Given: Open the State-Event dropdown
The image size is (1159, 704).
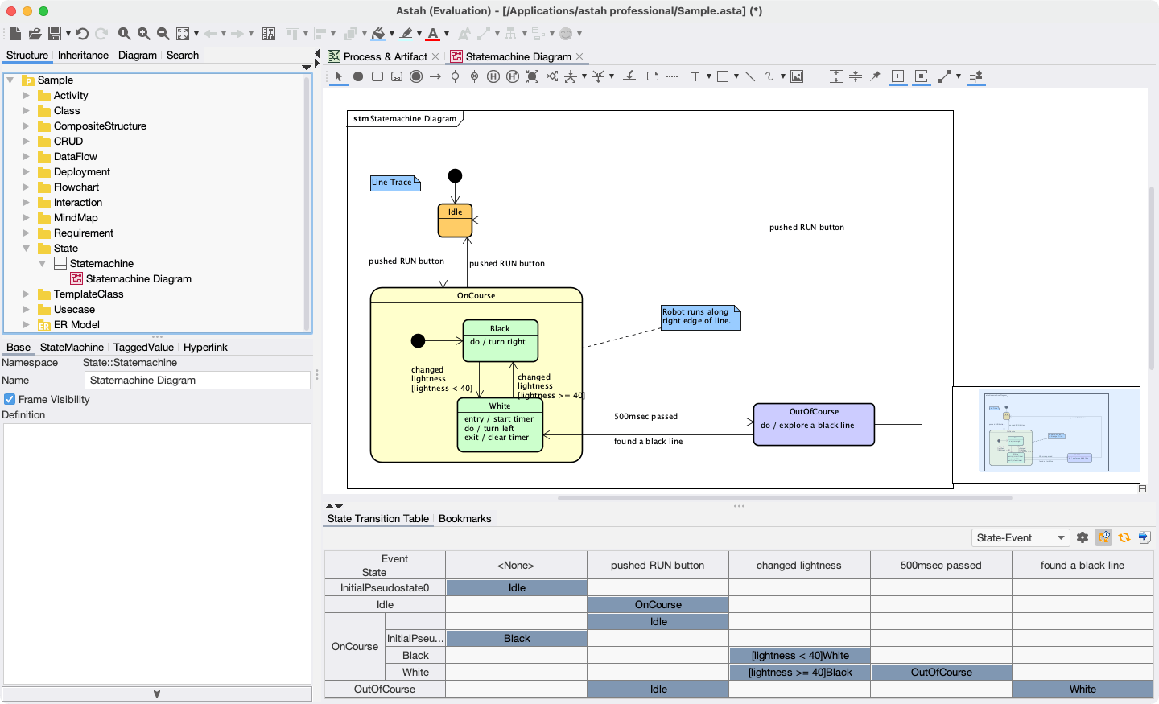Looking at the screenshot, I should (x=1020, y=538).
